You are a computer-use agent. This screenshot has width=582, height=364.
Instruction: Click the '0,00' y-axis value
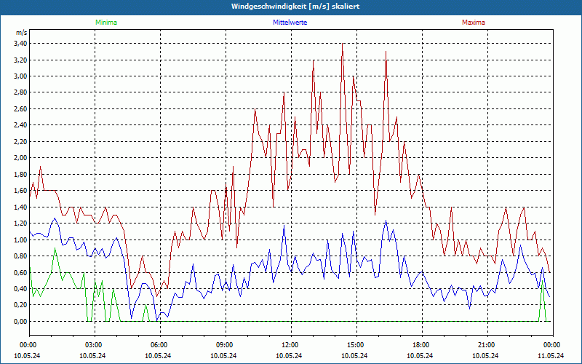(21, 321)
